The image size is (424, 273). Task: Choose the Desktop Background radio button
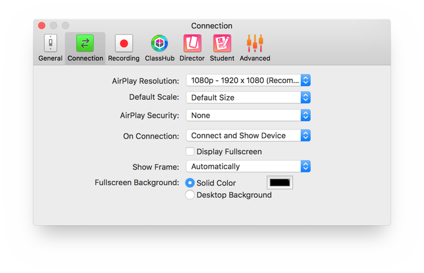tap(190, 195)
